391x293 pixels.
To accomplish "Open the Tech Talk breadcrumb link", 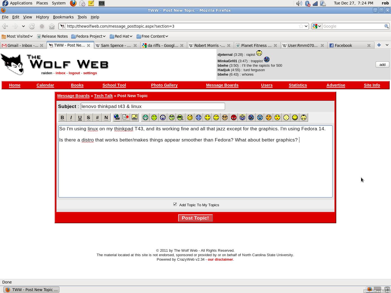I will point(103,96).
